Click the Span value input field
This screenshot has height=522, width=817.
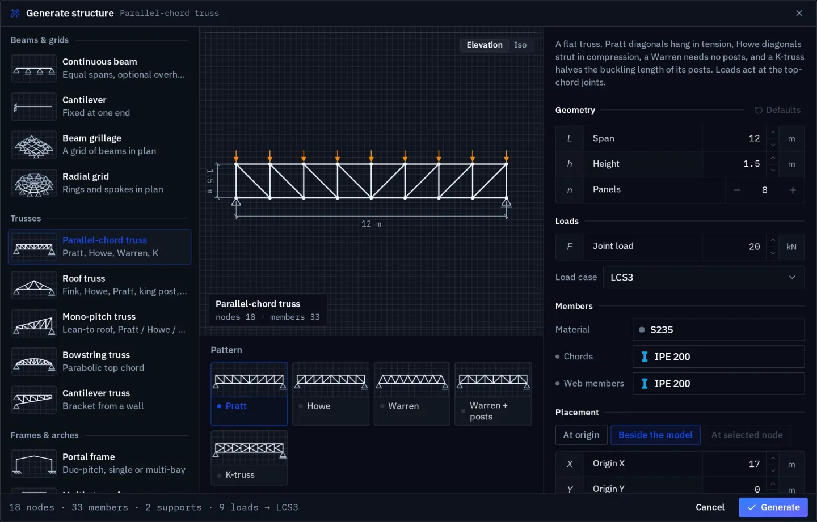[x=734, y=138]
